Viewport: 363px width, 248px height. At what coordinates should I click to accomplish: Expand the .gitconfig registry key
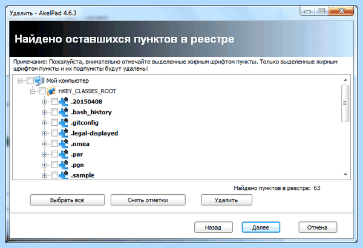pos(44,123)
